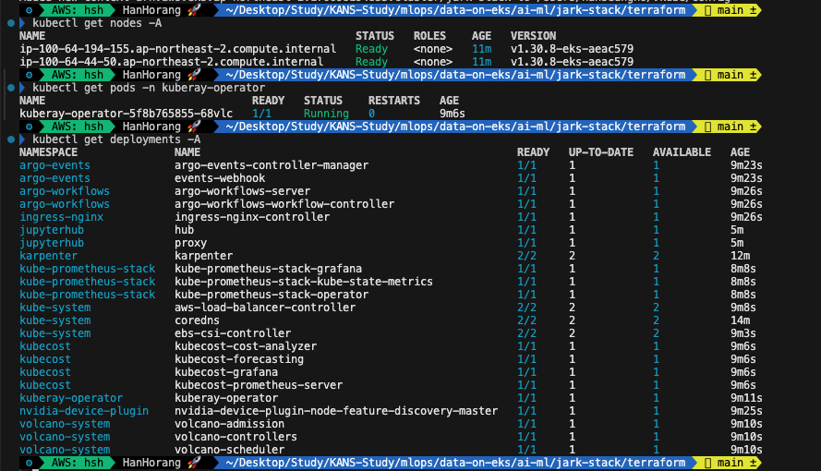The width and height of the screenshot is (821, 471).
Task: Click the command kubectl get deployments -A
Action: point(116,139)
